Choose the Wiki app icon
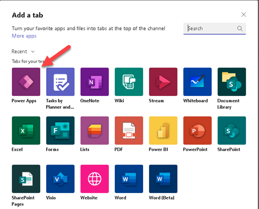 coord(129,82)
